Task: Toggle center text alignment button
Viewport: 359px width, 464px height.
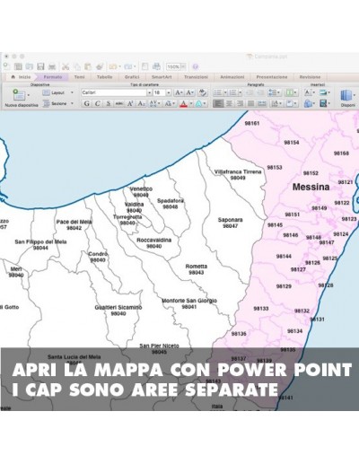Action: 229,103
